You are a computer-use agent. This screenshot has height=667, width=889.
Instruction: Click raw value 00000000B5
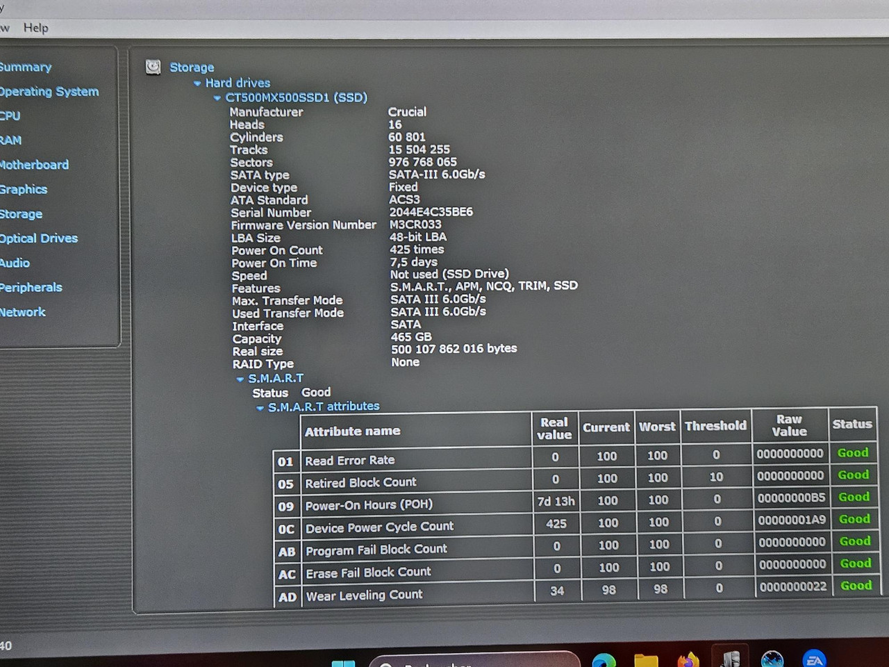791,498
